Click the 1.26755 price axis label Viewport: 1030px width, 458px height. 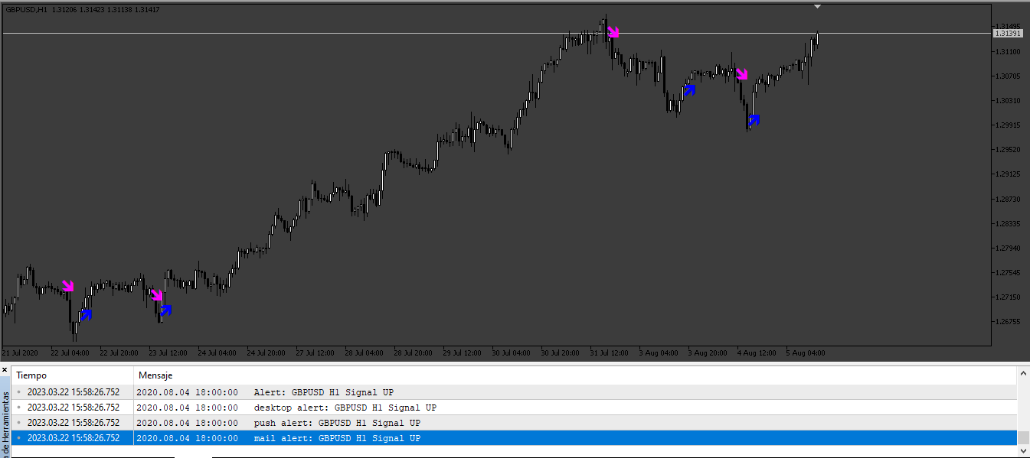coord(1008,321)
